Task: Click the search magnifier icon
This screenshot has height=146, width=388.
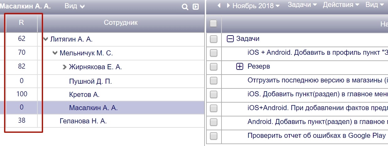Action: pyautogui.click(x=185, y=7)
